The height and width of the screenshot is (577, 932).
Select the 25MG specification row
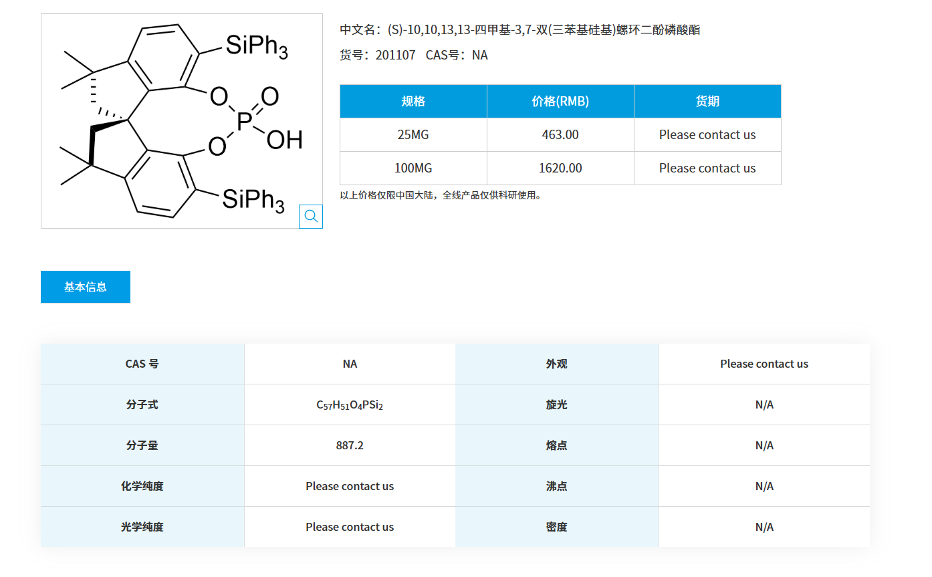[413, 134]
